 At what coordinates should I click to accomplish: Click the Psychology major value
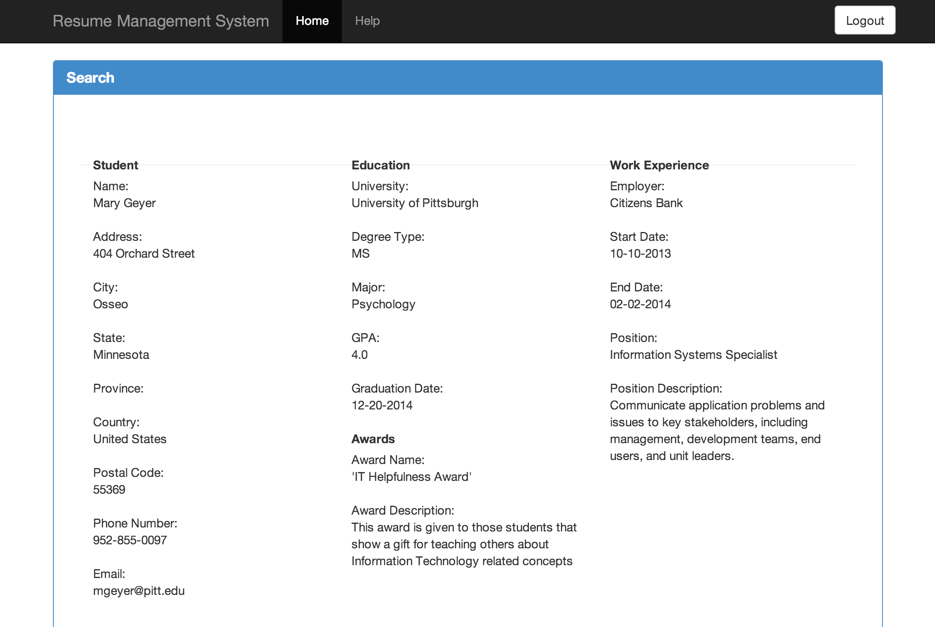(x=383, y=304)
